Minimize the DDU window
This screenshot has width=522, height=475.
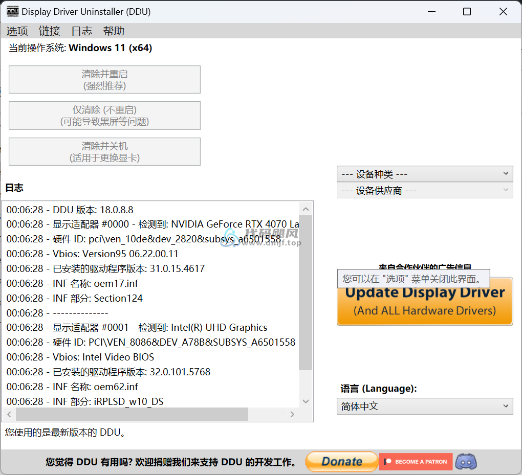(431, 12)
